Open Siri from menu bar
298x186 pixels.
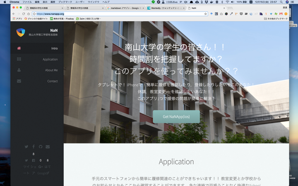click(x=287, y=2)
